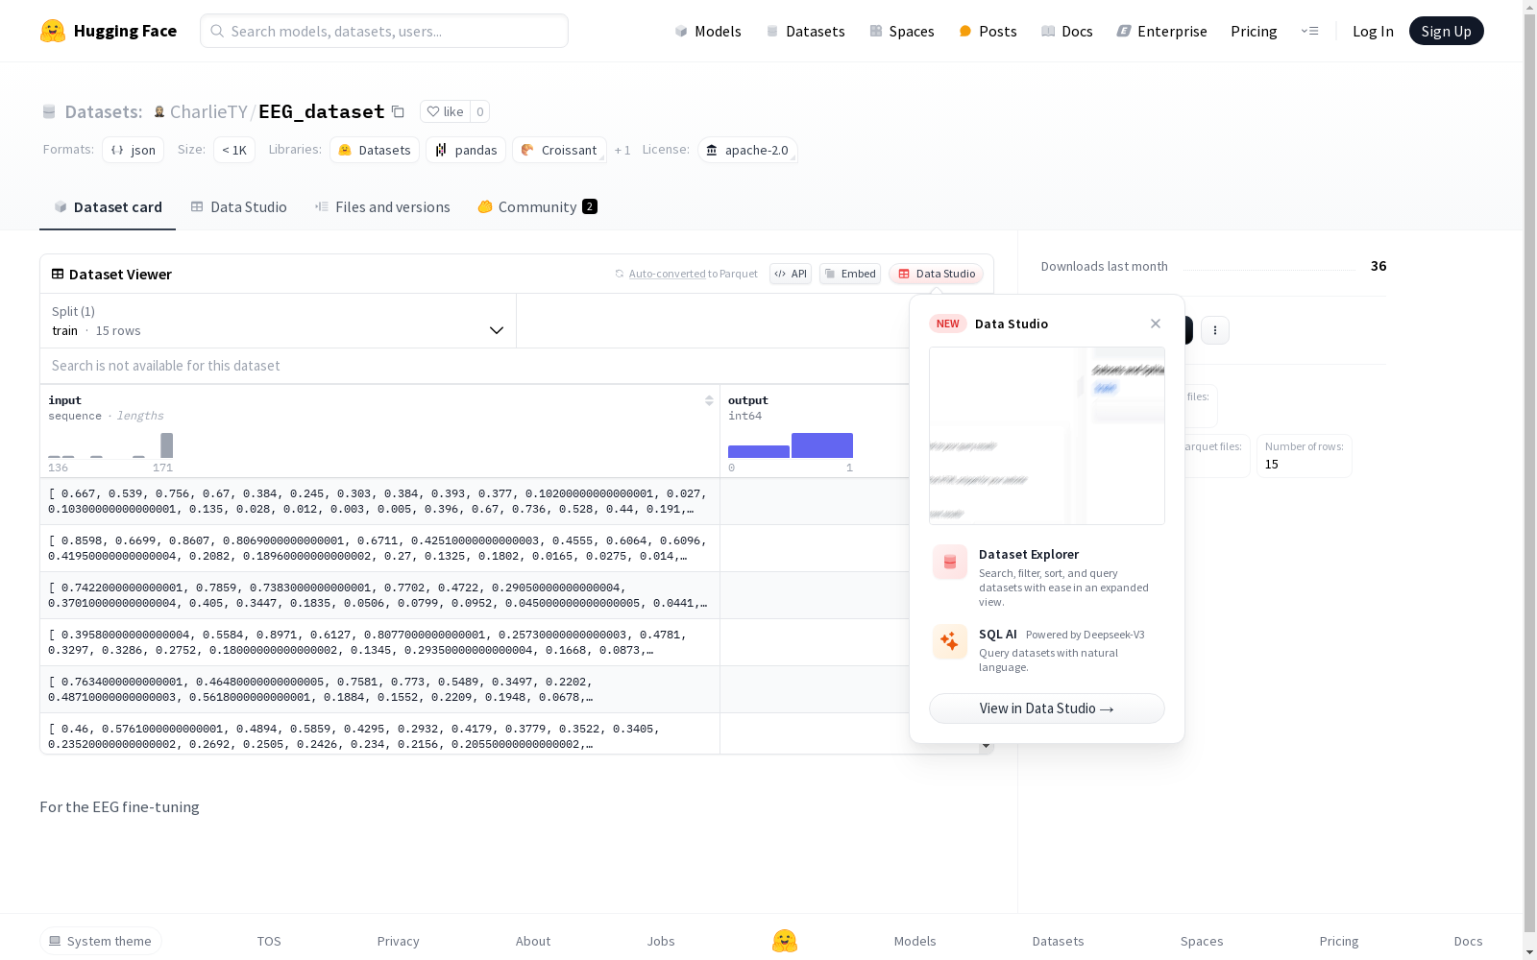Open the Pricing footer link
This screenshot has height=960, width=1537.
point(1339,941)
